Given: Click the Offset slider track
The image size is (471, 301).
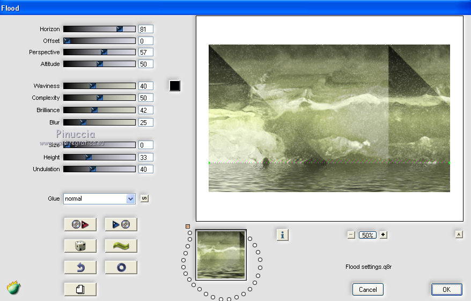Looking at the screenshot, I should [x=99, y=41].
